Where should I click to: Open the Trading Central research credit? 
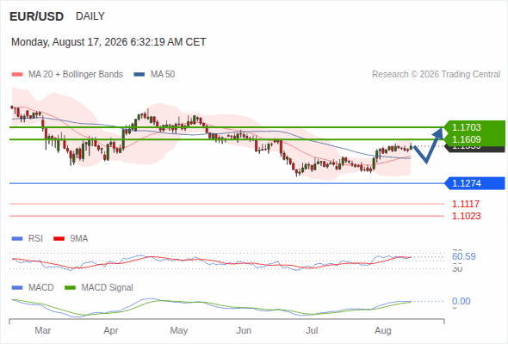[436, 75]
